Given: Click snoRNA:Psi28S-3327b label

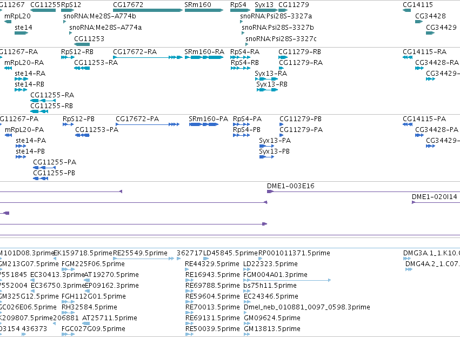Looking at the screenshot, I should pyautogui.click(x=278, y=27).
